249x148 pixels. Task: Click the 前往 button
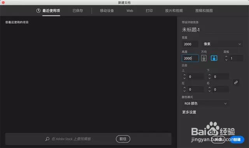tap(123, 139)
